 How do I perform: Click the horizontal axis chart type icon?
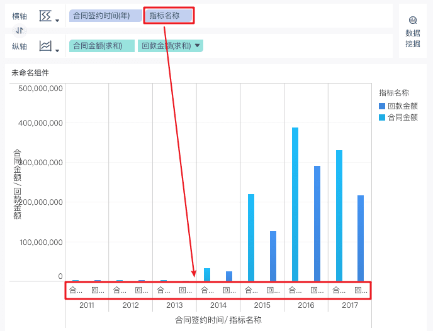tap(45, 16)
